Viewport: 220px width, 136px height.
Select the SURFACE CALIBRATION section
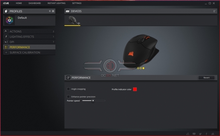(29, 52)
